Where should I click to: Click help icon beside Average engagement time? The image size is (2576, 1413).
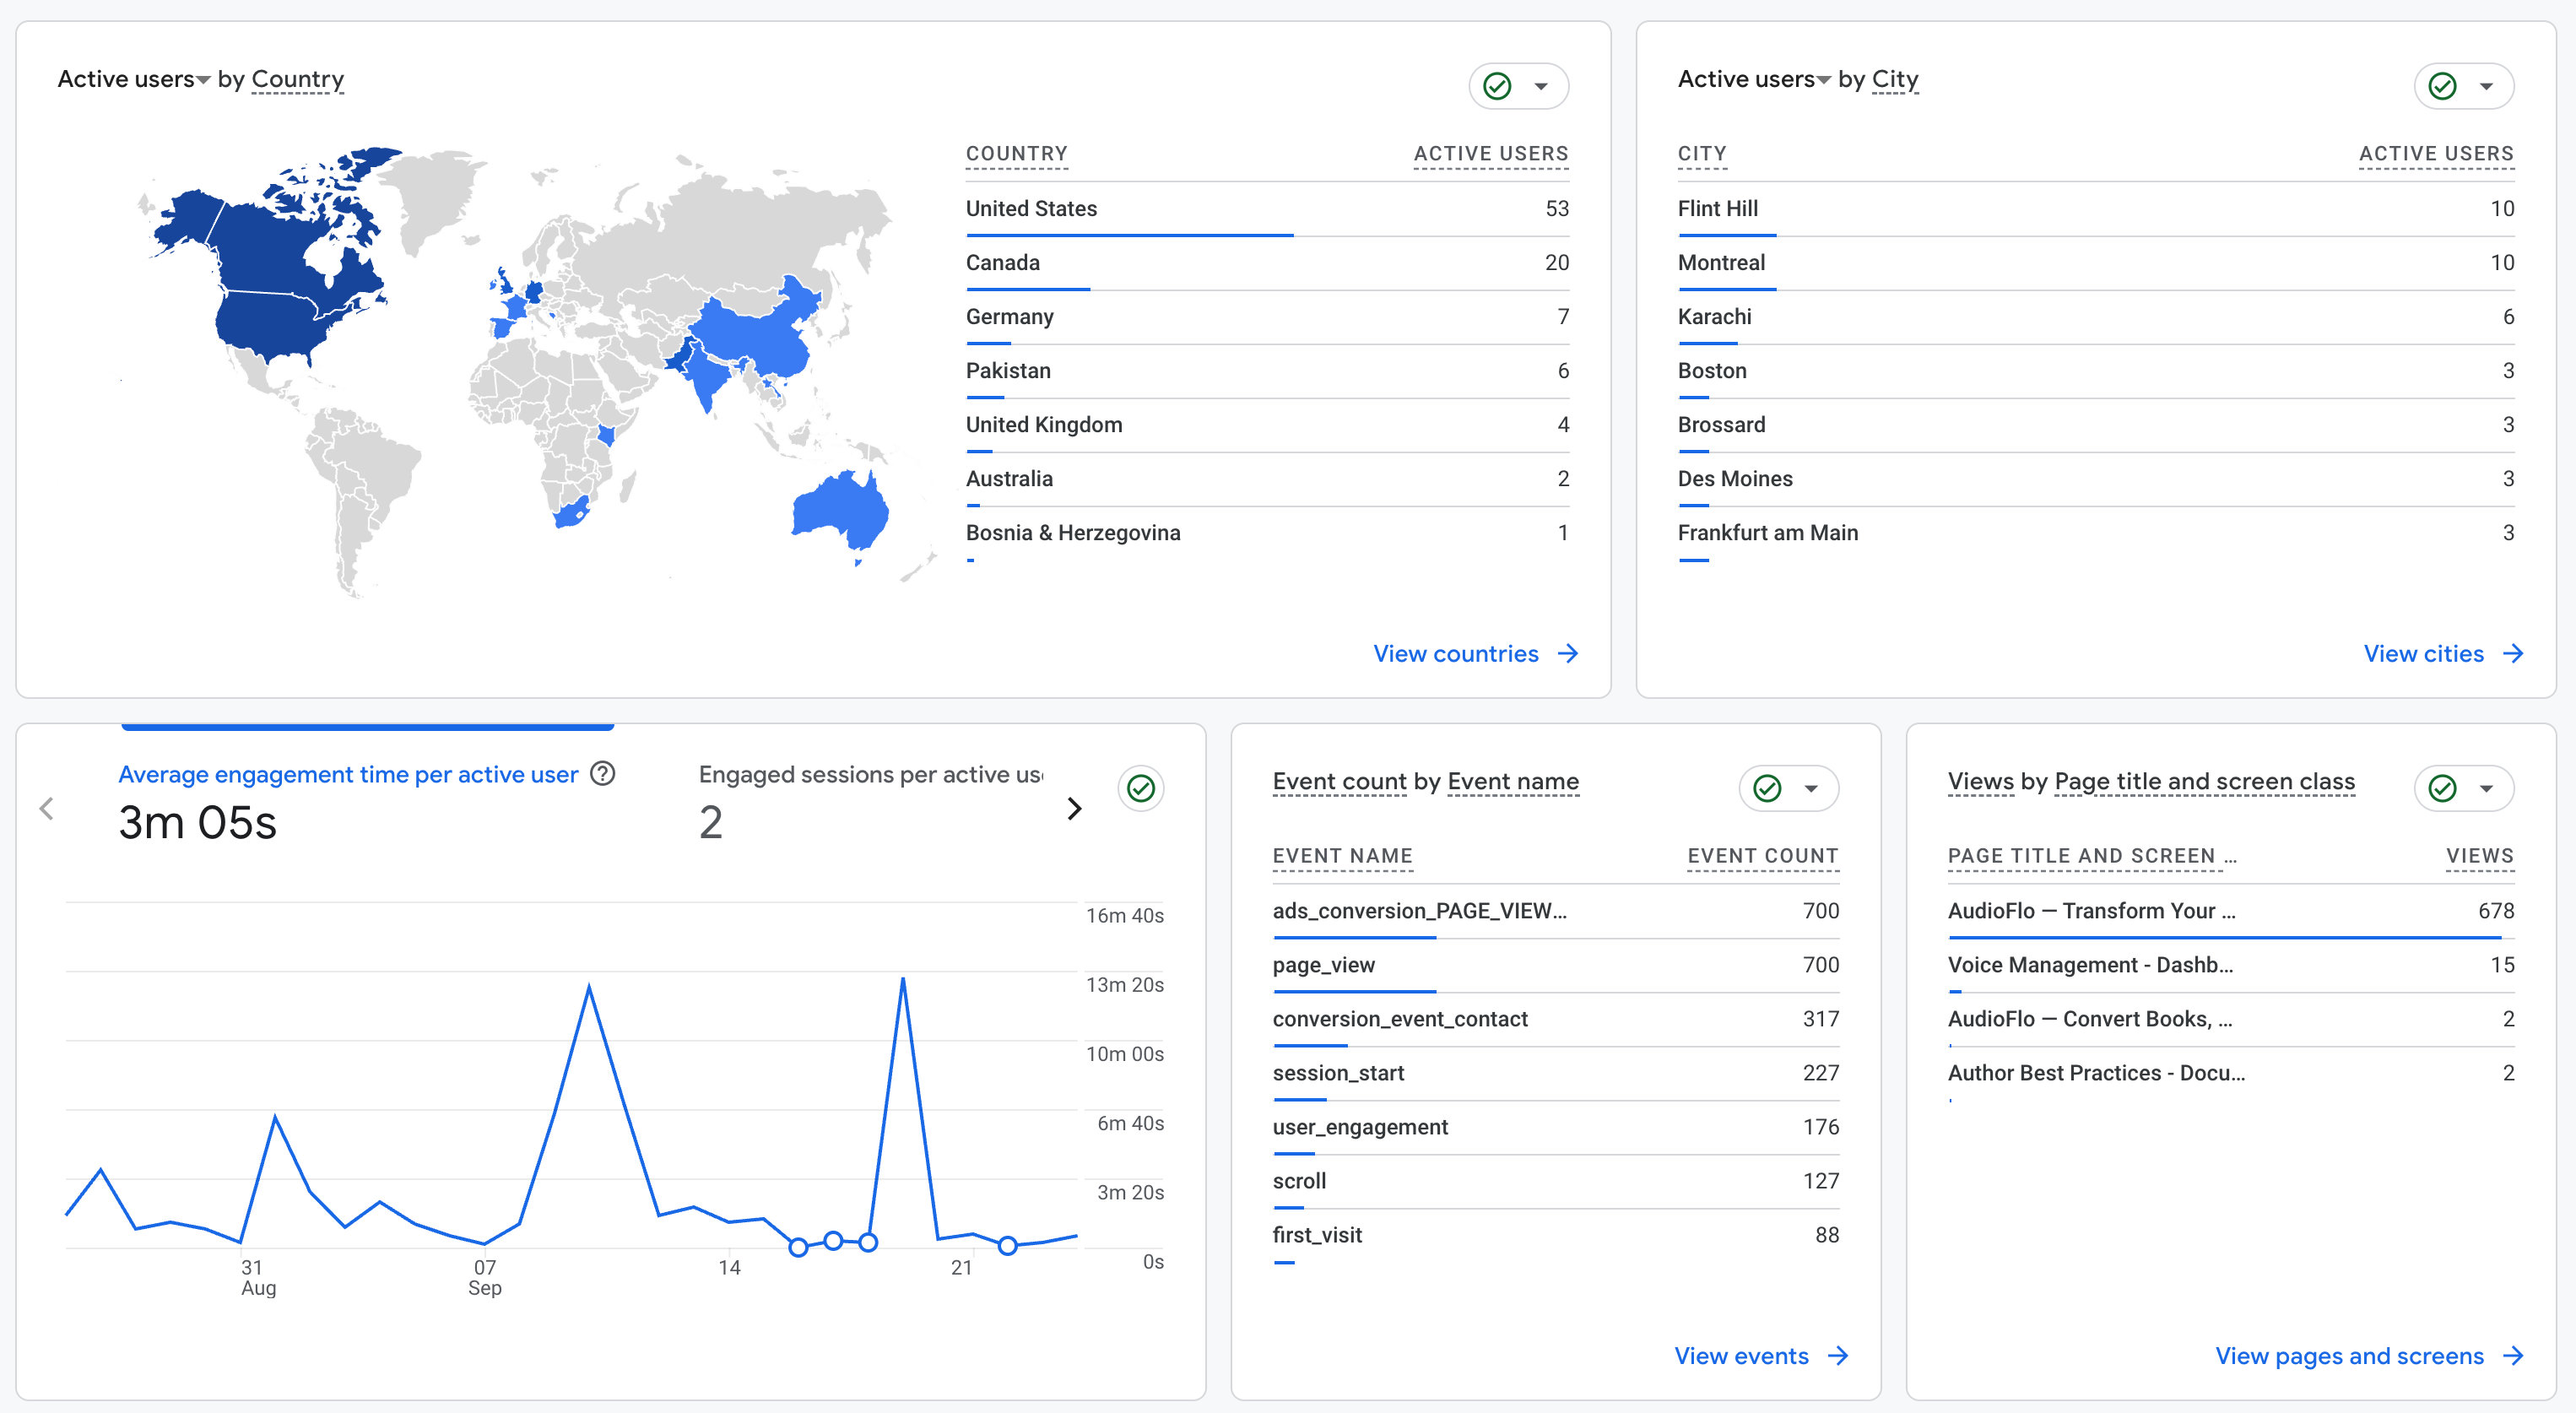click(603, 774)
